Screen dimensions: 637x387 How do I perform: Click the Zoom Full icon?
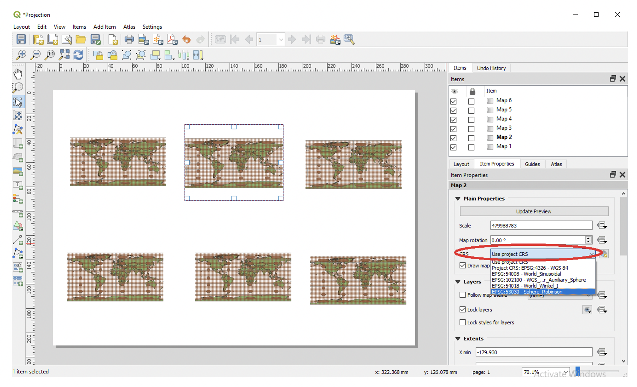pos(64,55)
